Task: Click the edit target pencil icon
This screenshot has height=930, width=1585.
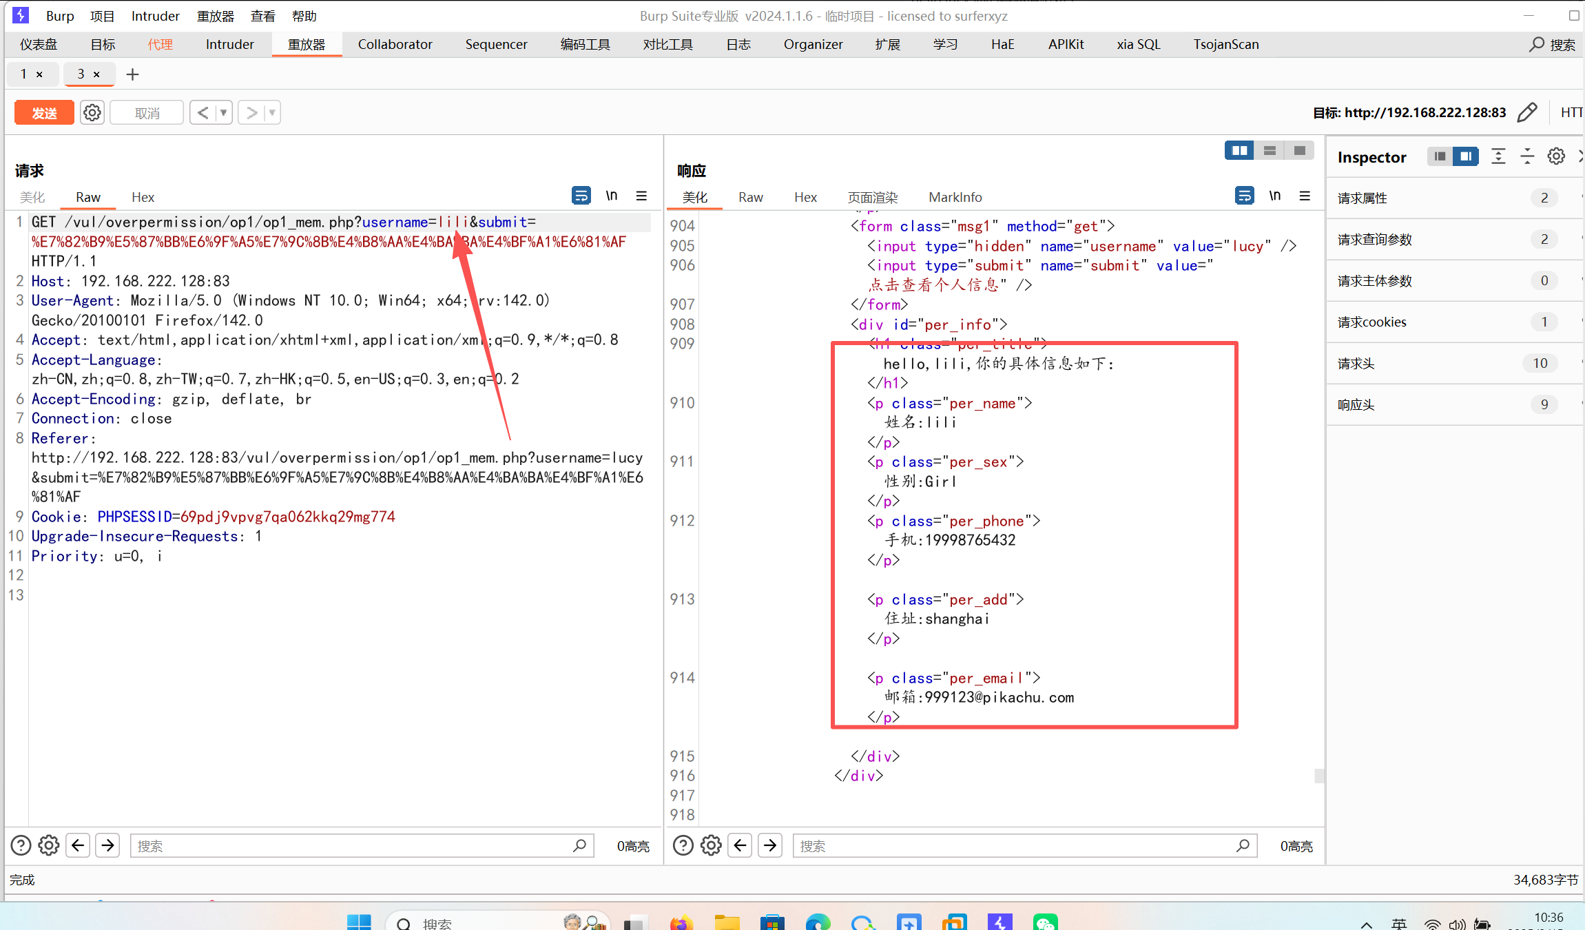Action: 1527,112
